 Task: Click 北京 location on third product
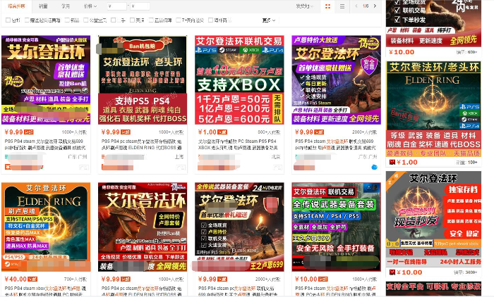276,156
